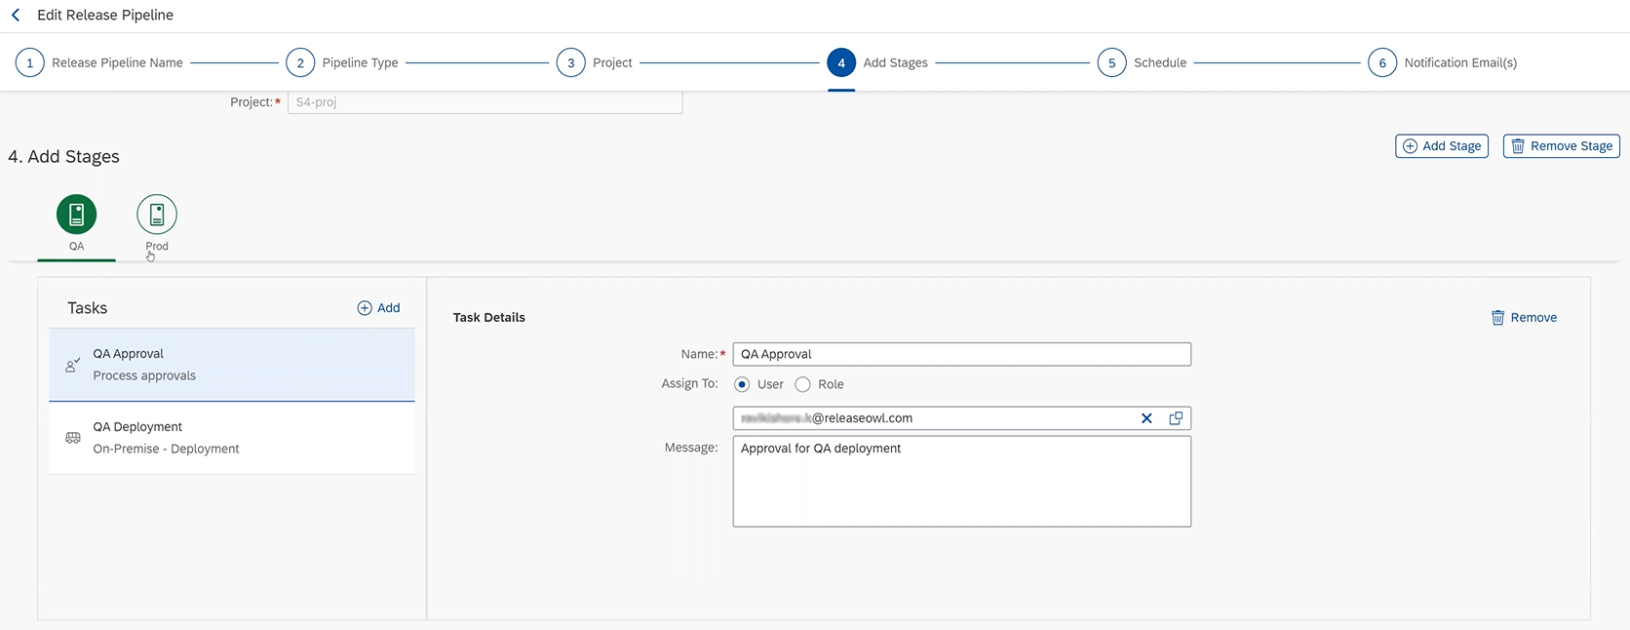Open the user value help icon

tap(1176, 418)
